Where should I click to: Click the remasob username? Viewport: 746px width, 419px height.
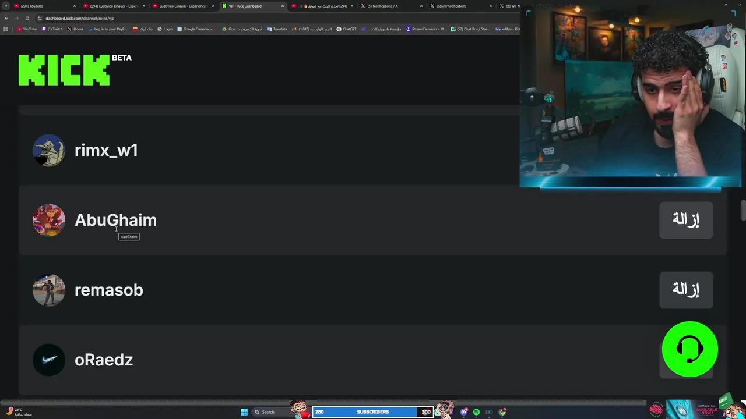click(109, 290)
